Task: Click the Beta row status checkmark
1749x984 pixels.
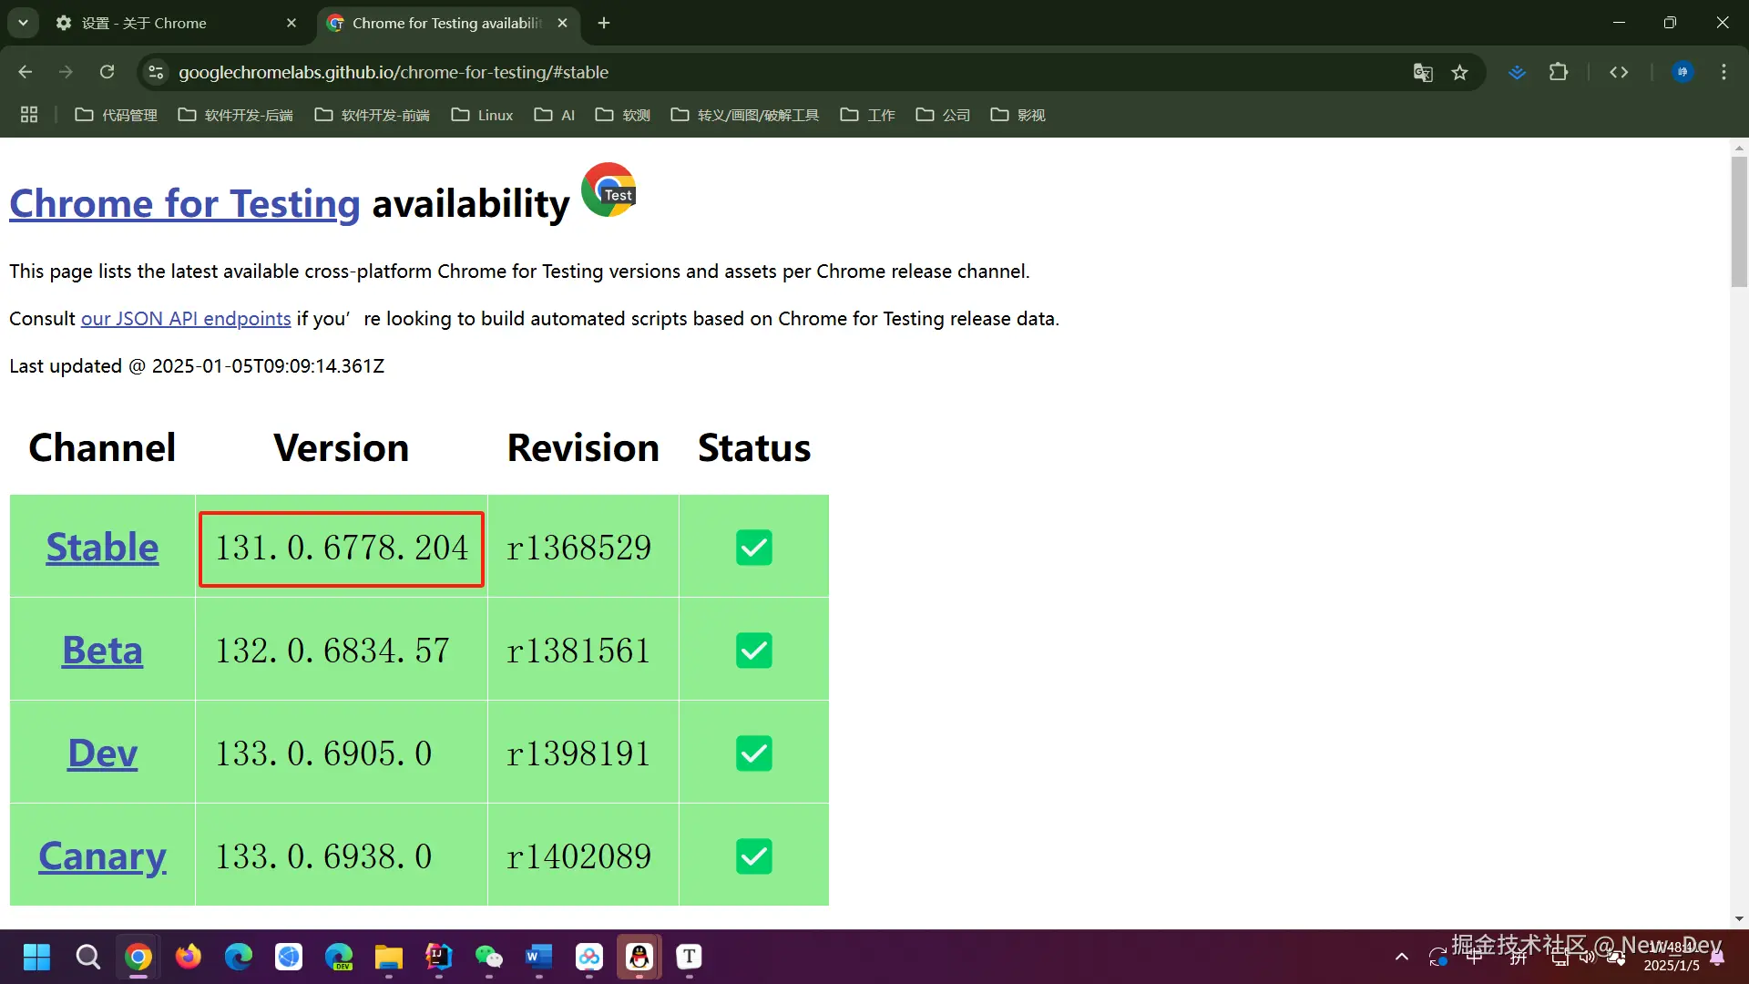Action: click(x=753, y=651)
